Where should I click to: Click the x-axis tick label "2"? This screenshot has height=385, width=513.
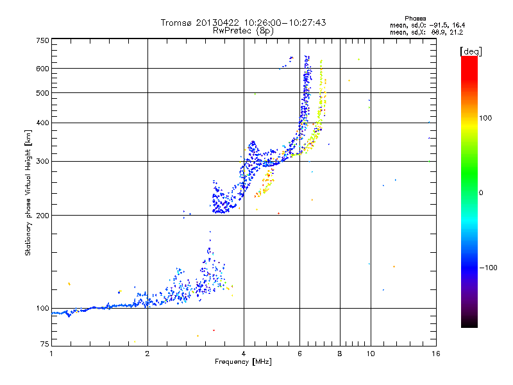point(147,354)
